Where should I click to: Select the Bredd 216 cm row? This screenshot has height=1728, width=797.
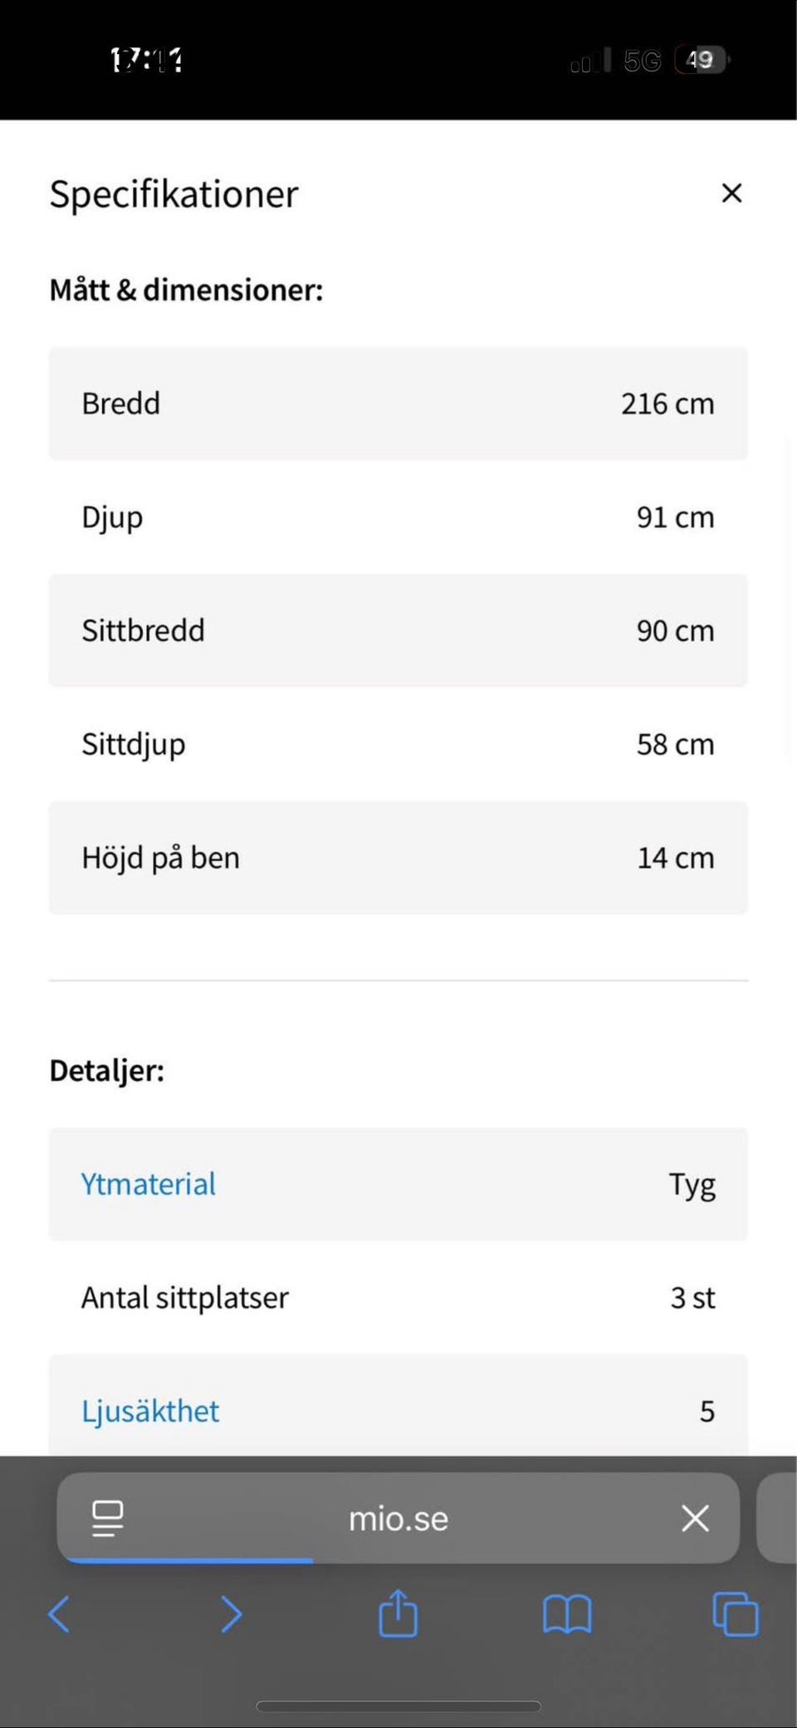coord(398,404)
